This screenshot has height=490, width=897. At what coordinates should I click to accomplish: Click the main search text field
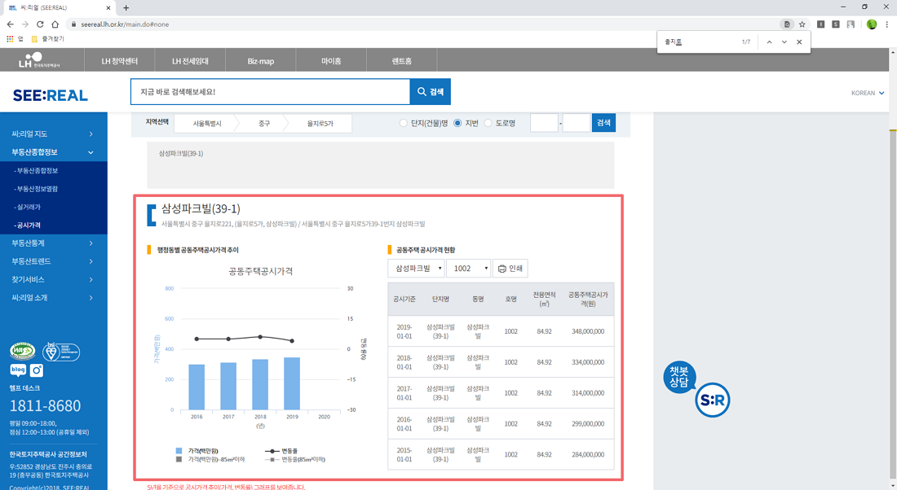(270, 91)
